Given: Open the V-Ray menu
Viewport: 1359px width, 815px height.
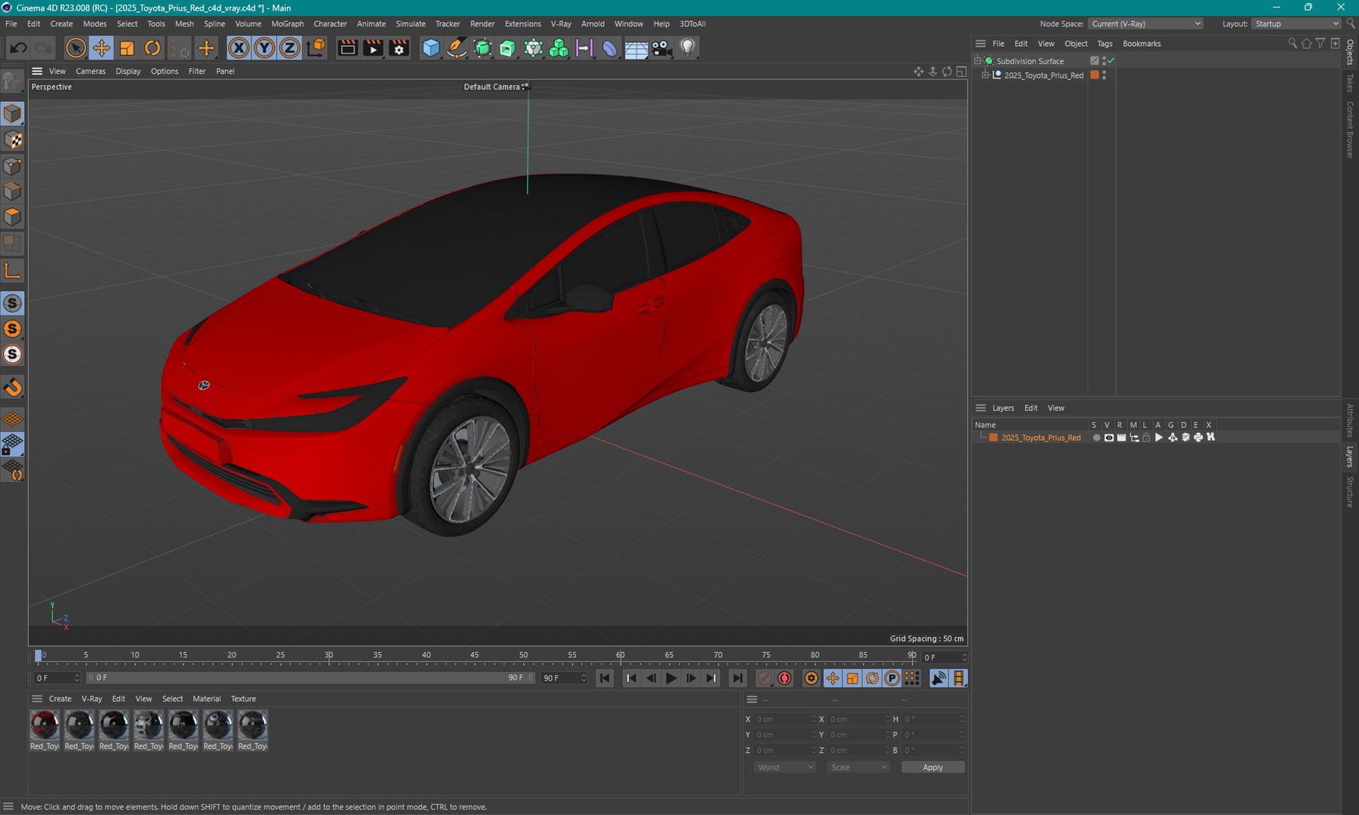Looking at the screenshot, I should tap(561, 24).
